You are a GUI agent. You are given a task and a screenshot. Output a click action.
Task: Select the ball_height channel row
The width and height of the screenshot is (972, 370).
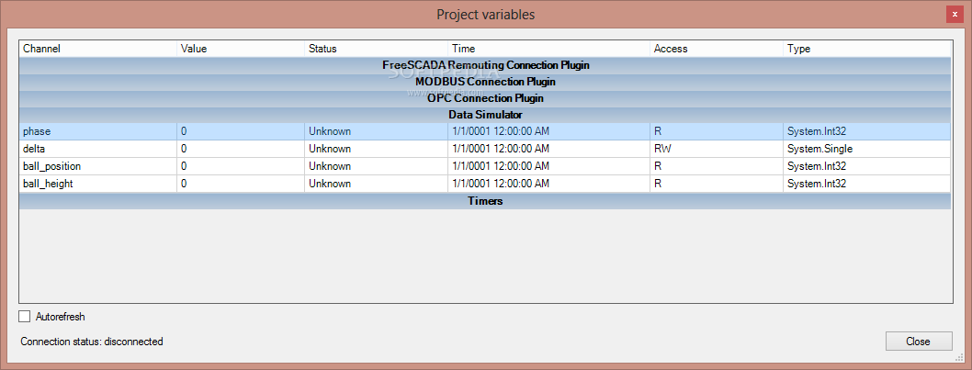coord(485,184)
